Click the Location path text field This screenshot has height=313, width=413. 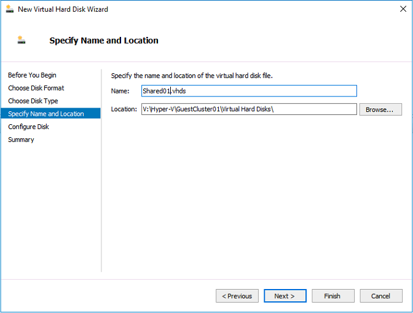[249, 109]
